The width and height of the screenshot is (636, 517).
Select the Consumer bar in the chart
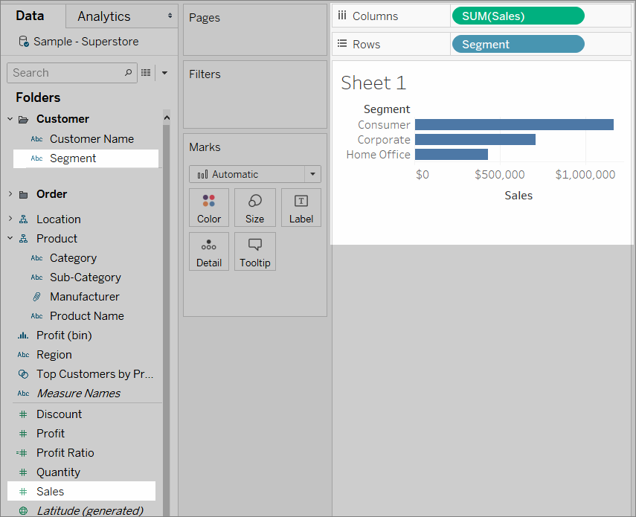(x=514, y=124)
